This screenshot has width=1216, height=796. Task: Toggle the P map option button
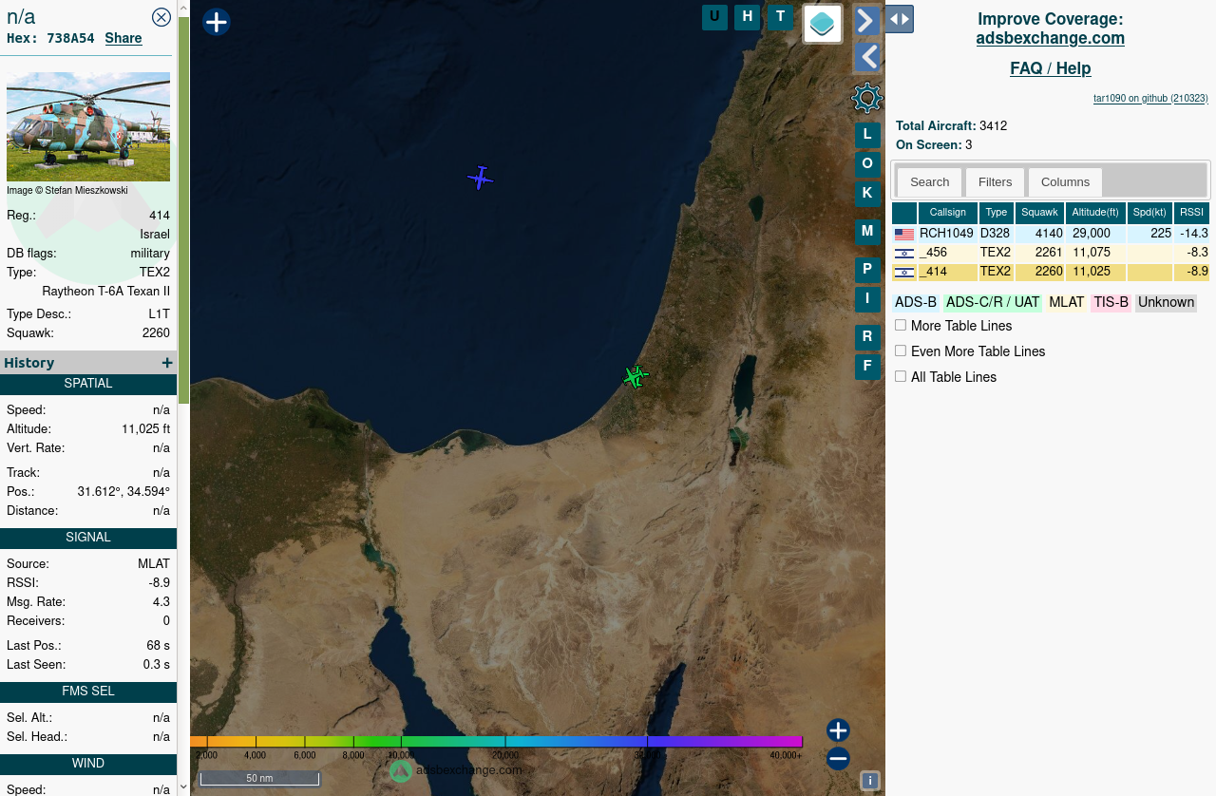(x=867, y=270)
